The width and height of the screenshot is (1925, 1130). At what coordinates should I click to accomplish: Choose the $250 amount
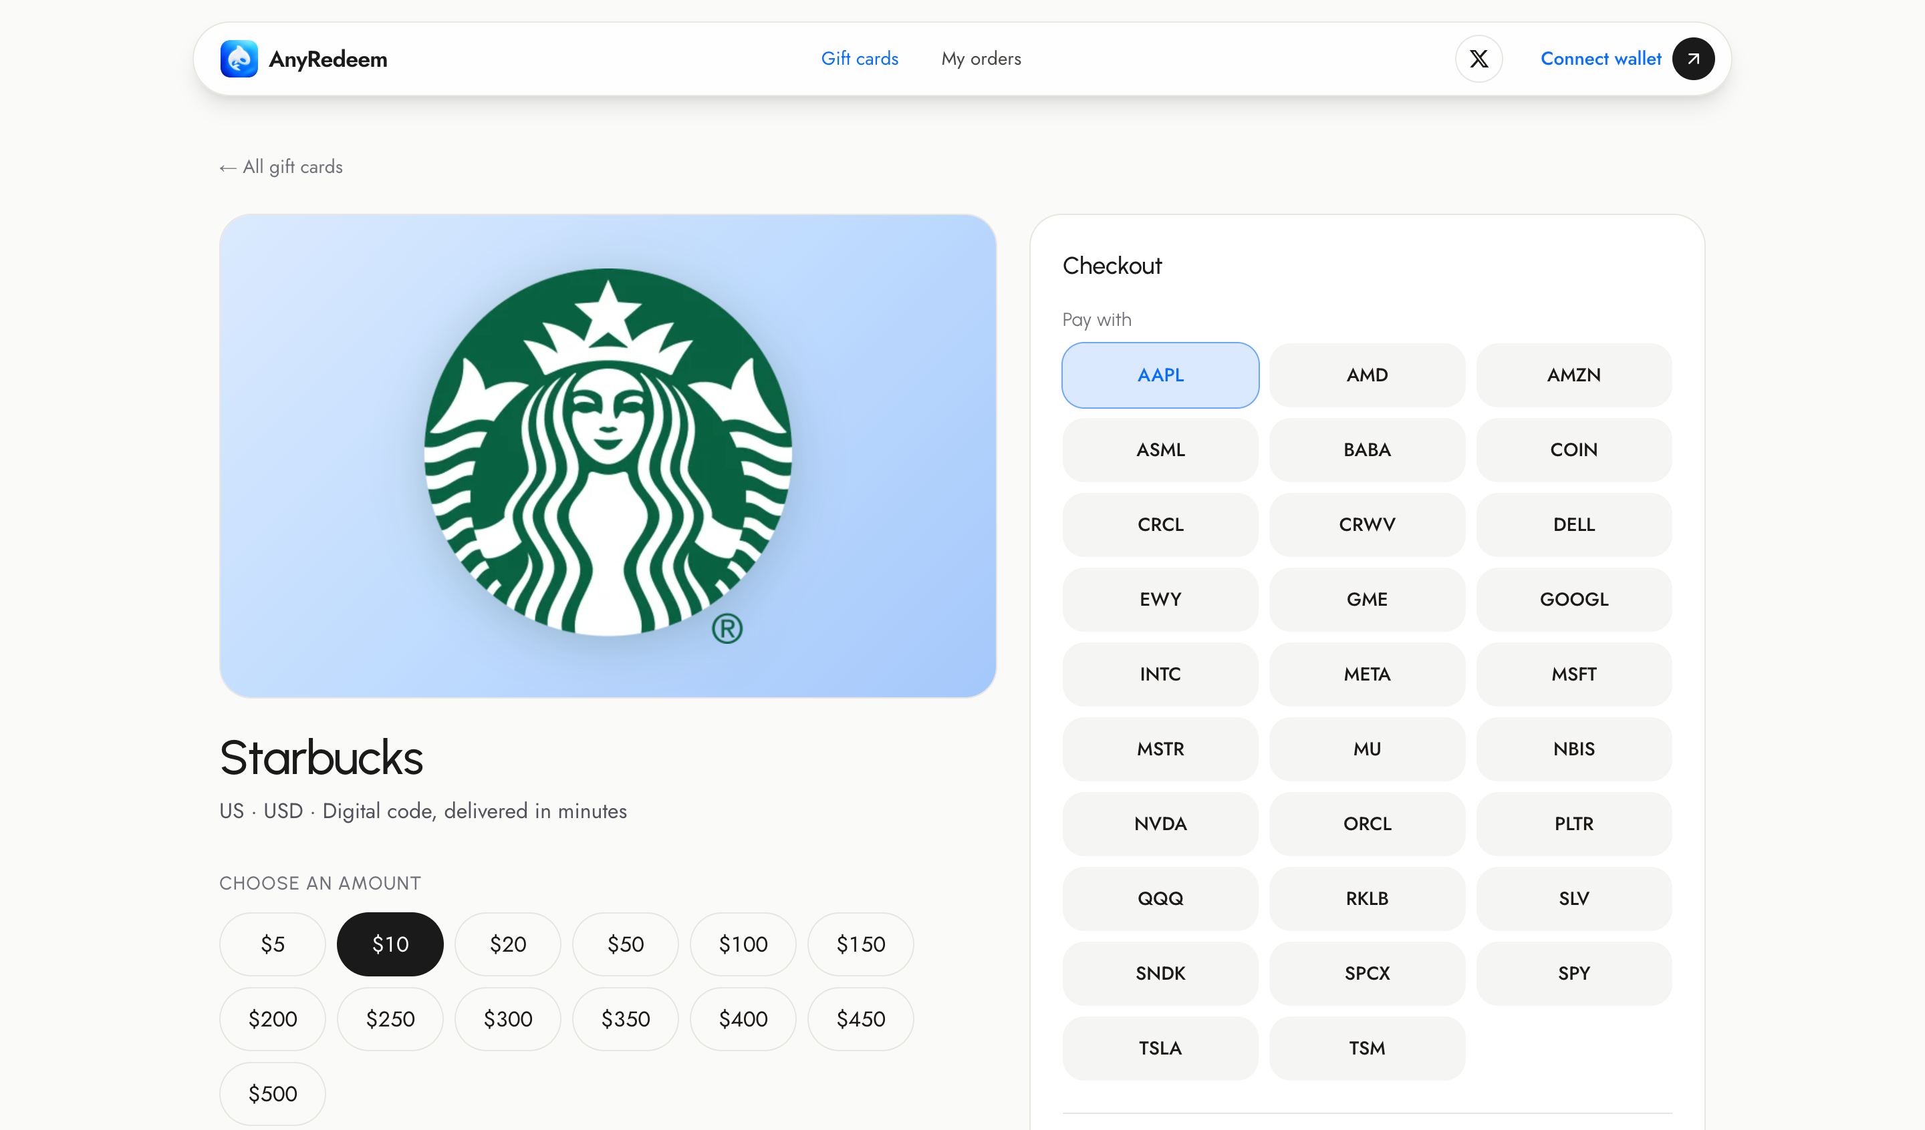click(x=390, y=1019)
